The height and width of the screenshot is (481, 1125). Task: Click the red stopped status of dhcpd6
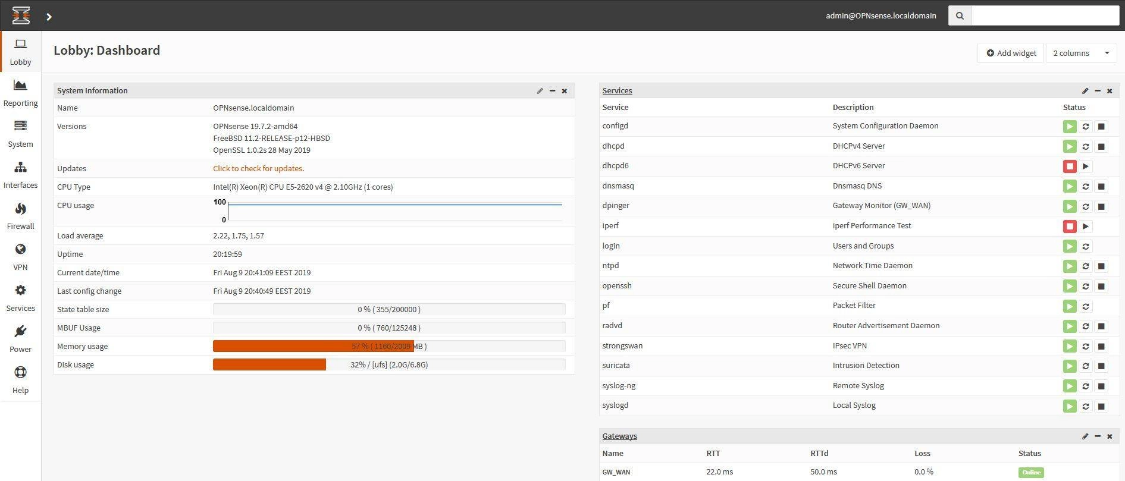click(x=1070, y=166)
